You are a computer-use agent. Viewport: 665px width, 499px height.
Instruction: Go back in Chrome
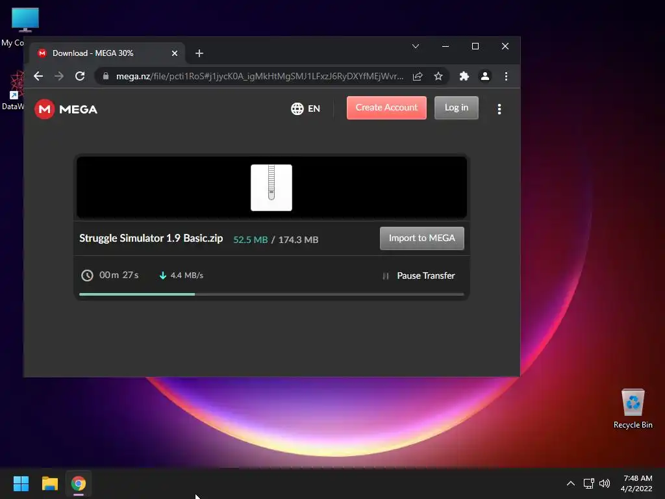point(38,76)
